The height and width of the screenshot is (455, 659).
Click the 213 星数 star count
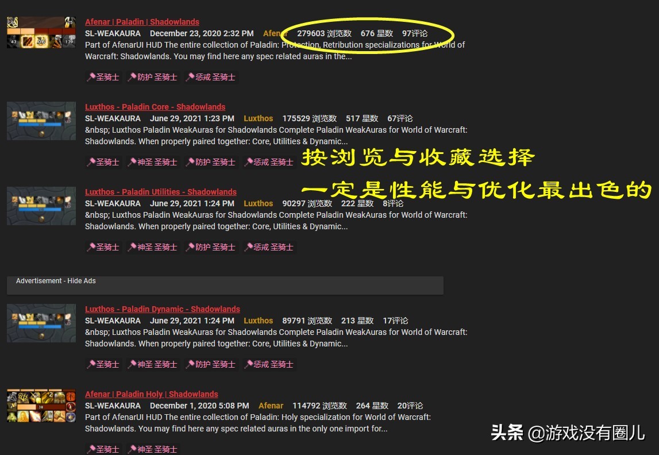(358, 321)
